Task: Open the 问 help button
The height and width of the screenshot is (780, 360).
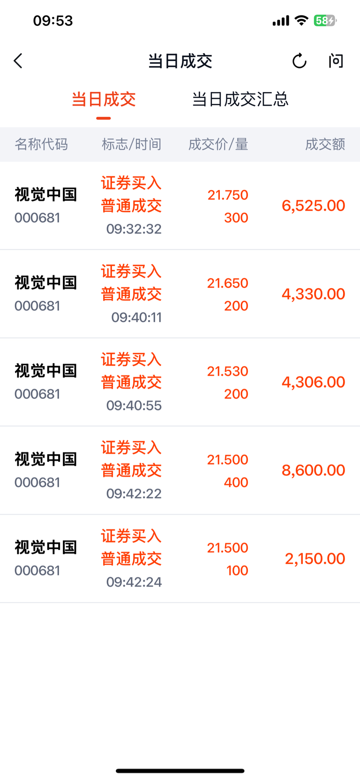Action: 336,61
